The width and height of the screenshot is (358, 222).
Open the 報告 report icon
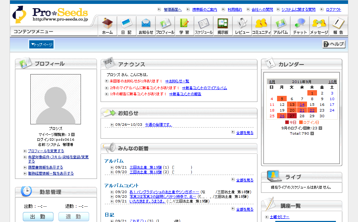[338, 26]
